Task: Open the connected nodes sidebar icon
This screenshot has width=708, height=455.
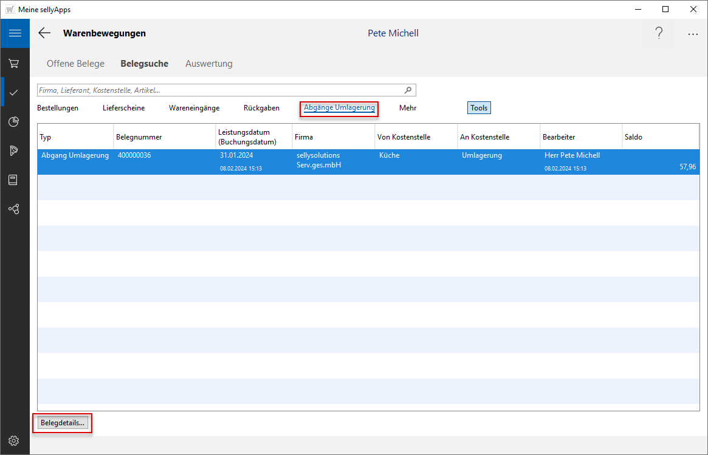Action: pos(14,209)
